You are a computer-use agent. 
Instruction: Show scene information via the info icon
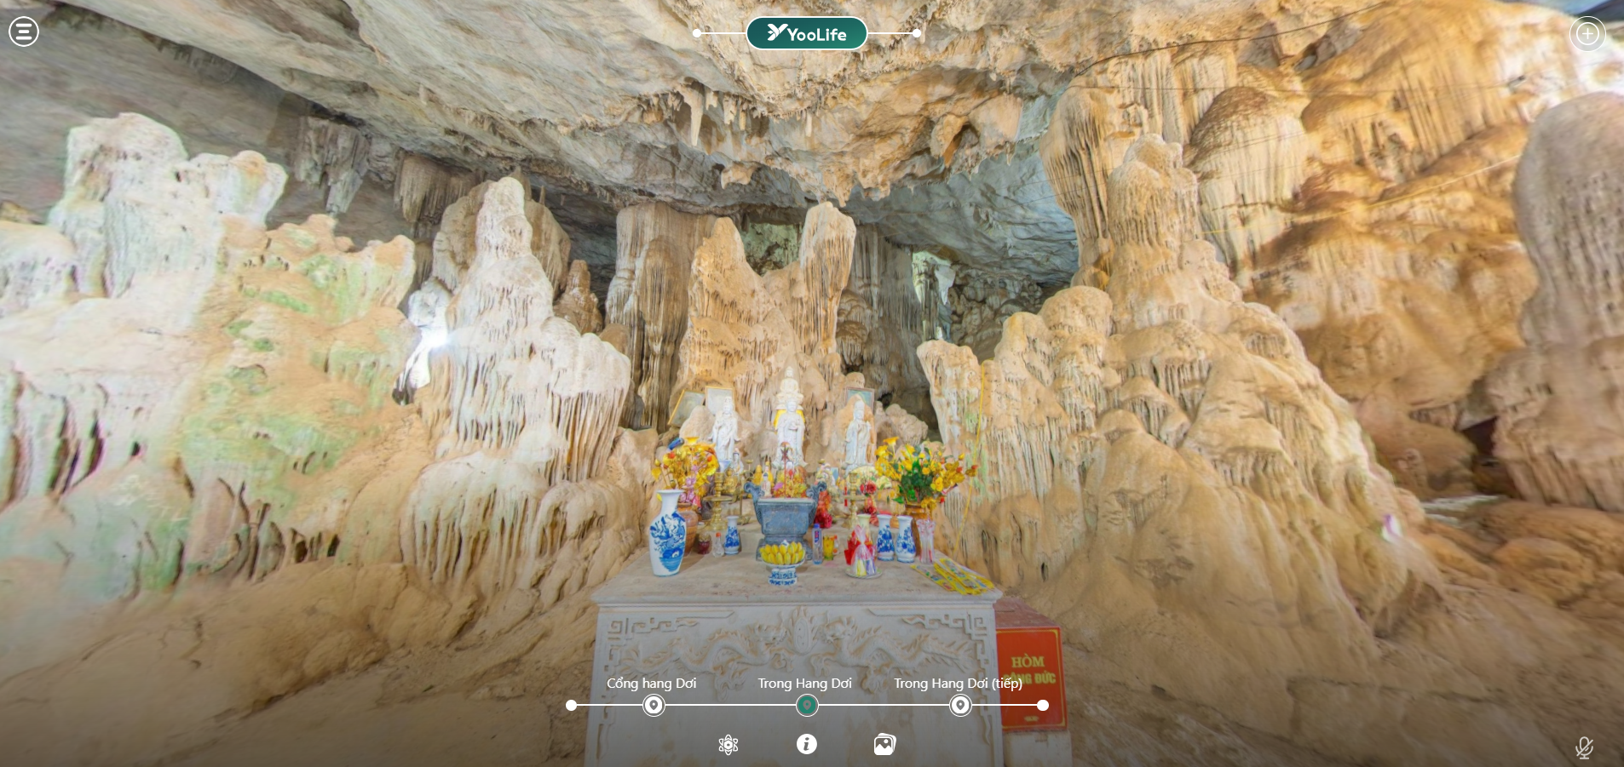click(x=806, y=744)
